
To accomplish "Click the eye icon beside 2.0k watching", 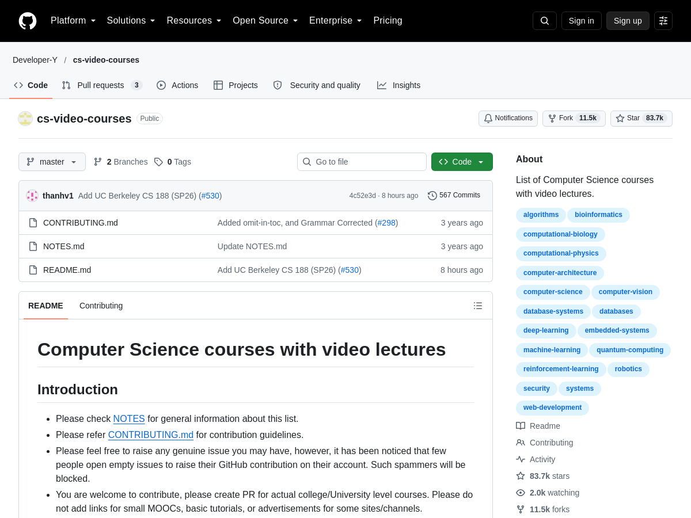I will (x=521, y=493).
